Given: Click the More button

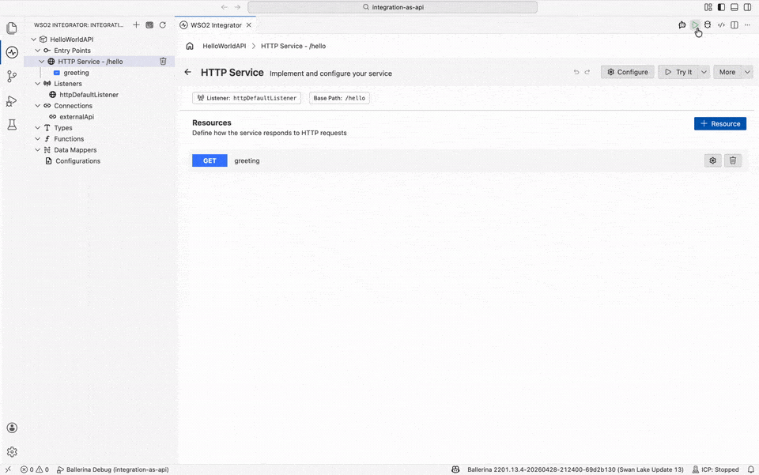Looking at the screenshot, I should tap(727, 72).
